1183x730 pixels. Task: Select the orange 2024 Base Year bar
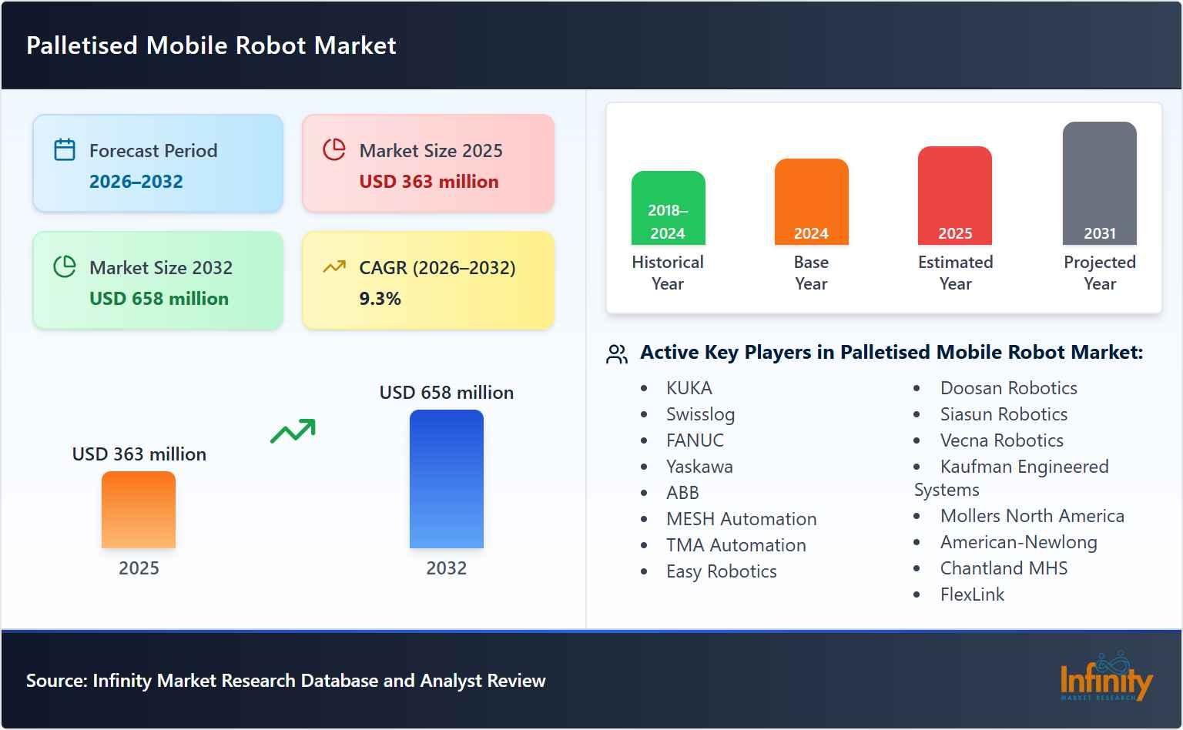pos(811,200)
